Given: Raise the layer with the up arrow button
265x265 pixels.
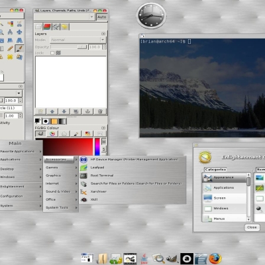Looking at the screenshot, I should (x=52, y=111).
